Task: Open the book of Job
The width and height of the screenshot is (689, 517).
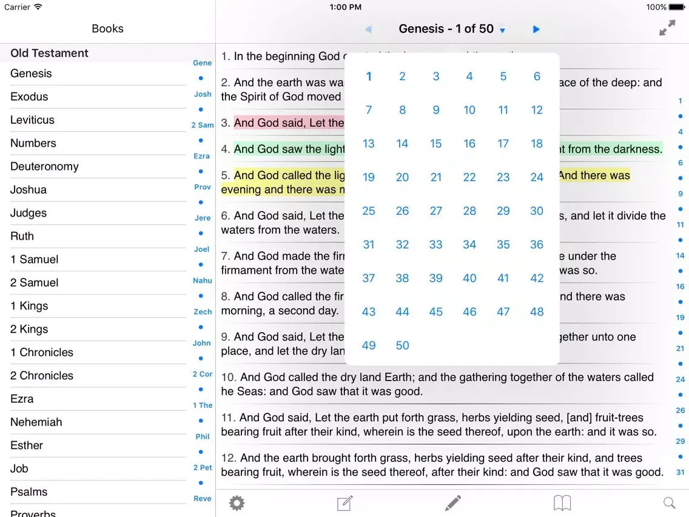Action: (98, 468)
